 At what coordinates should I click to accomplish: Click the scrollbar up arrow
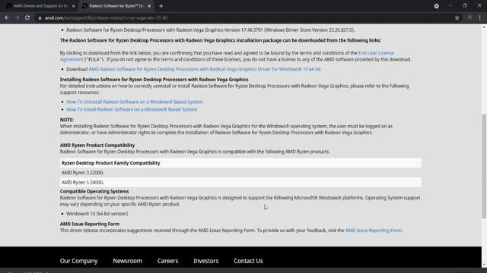click(x=484, y=27)
